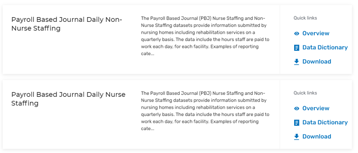Screen dimensions: 358x153
Task: Open the Overview link for Daily Non-Nurse Staffing
Action: [x=316, y=33]
